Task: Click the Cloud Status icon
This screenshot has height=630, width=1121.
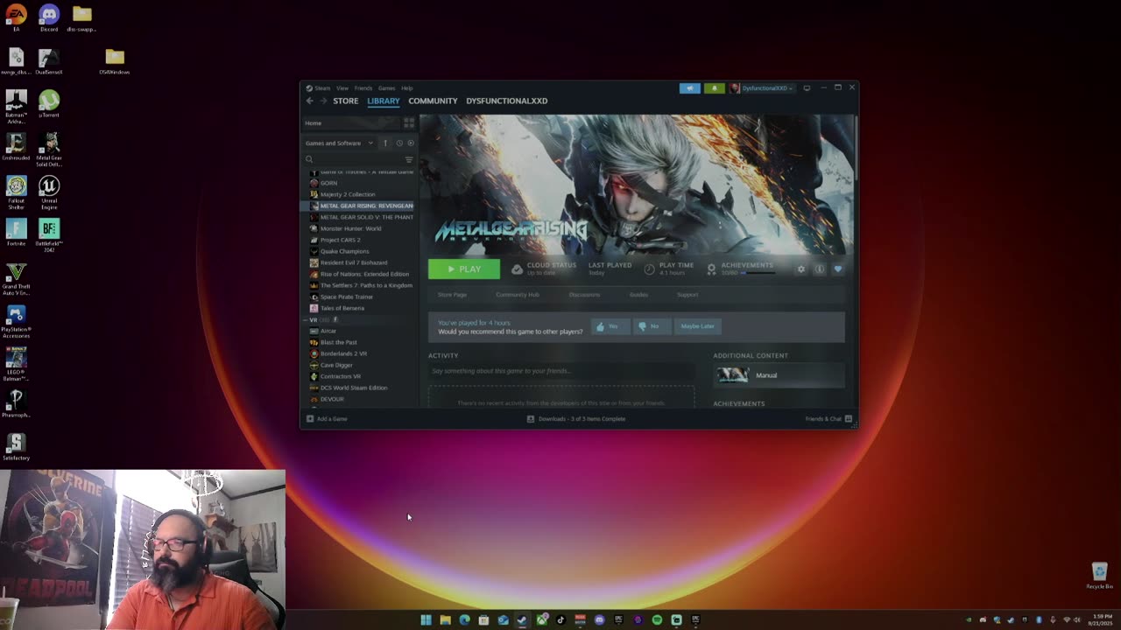Action: tap(517, 269)
